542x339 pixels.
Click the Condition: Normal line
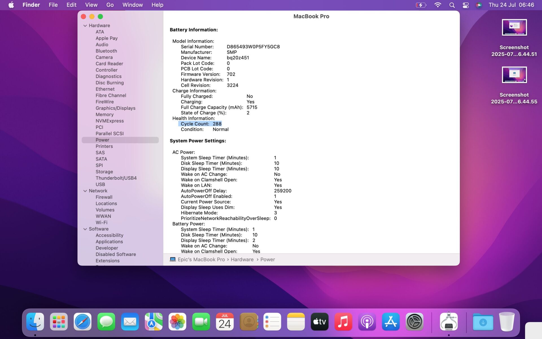tap(205, 129)
